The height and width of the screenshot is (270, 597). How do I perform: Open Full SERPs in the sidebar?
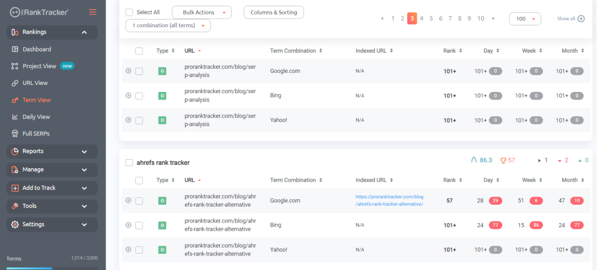(36, 134)
